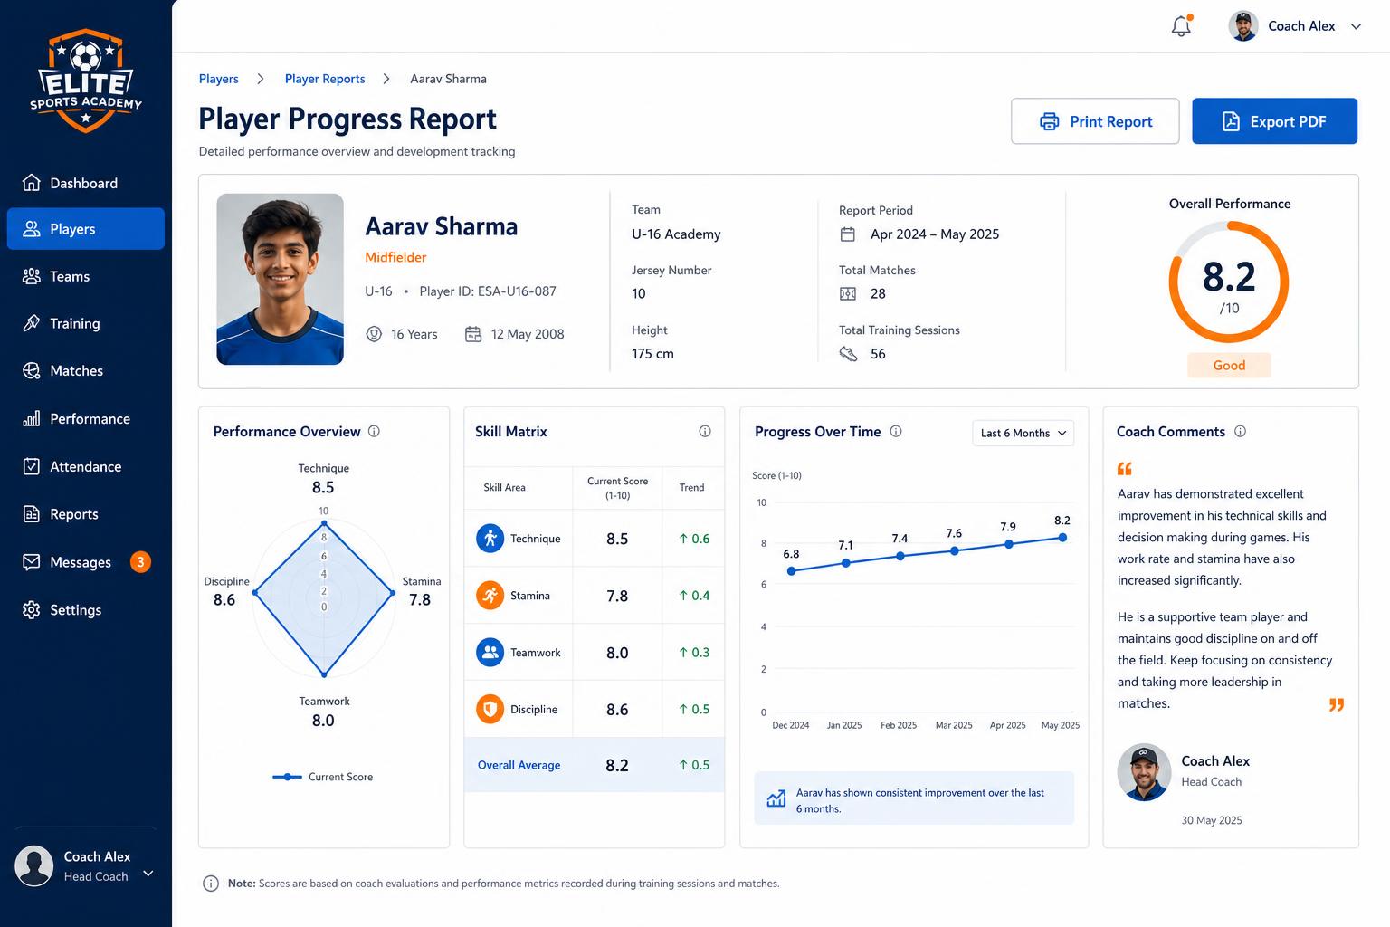Click the Technique skill icon in Skill Matrix

click(x=490, y=539)
